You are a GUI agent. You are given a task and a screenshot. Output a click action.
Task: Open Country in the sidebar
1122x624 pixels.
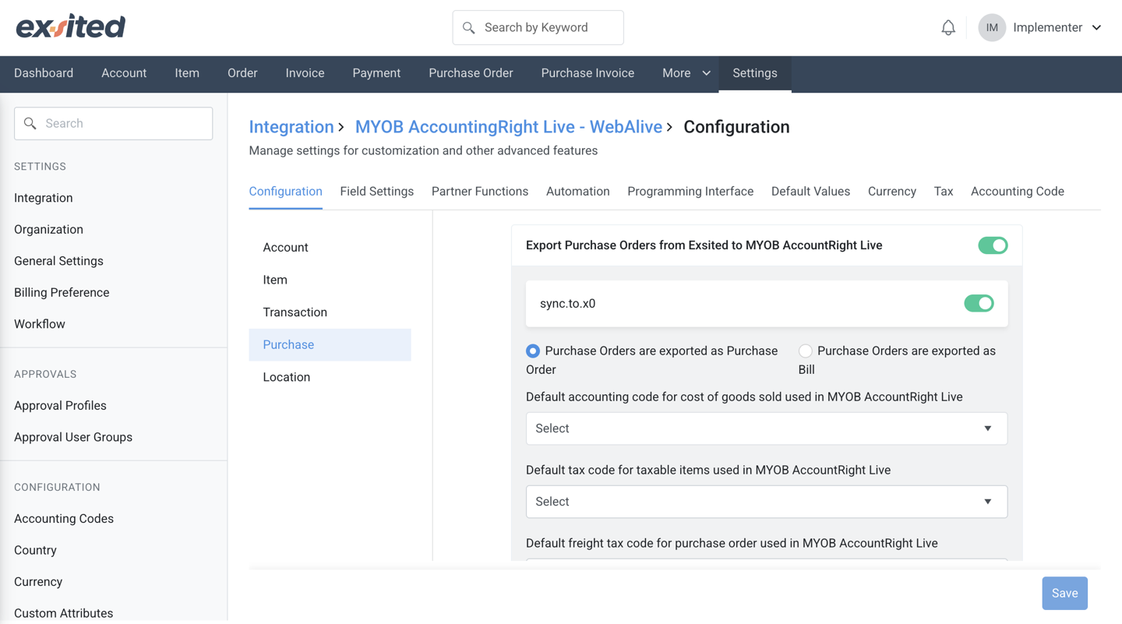35,551
